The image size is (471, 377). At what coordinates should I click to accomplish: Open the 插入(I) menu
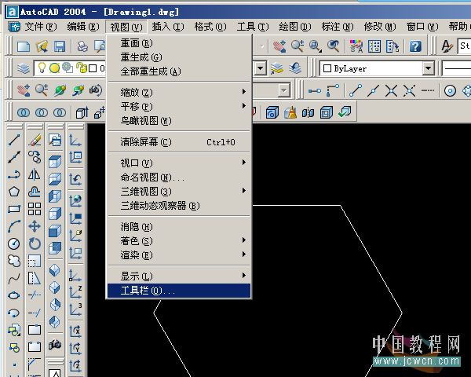[168, 27]
